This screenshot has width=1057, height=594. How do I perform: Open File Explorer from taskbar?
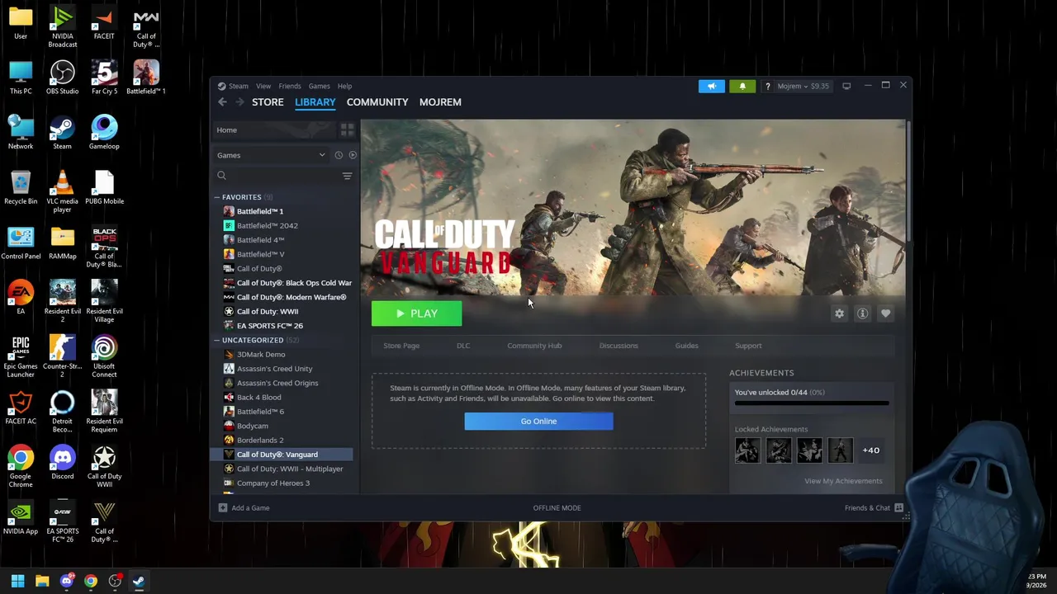42,581
